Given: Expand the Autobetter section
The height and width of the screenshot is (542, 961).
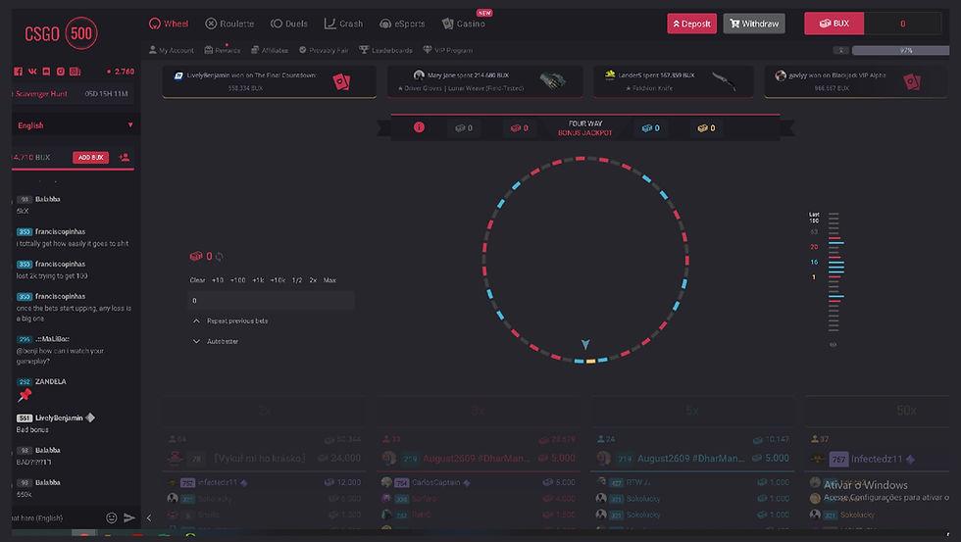Looking at the screenshot, I should tap(216, 341).
